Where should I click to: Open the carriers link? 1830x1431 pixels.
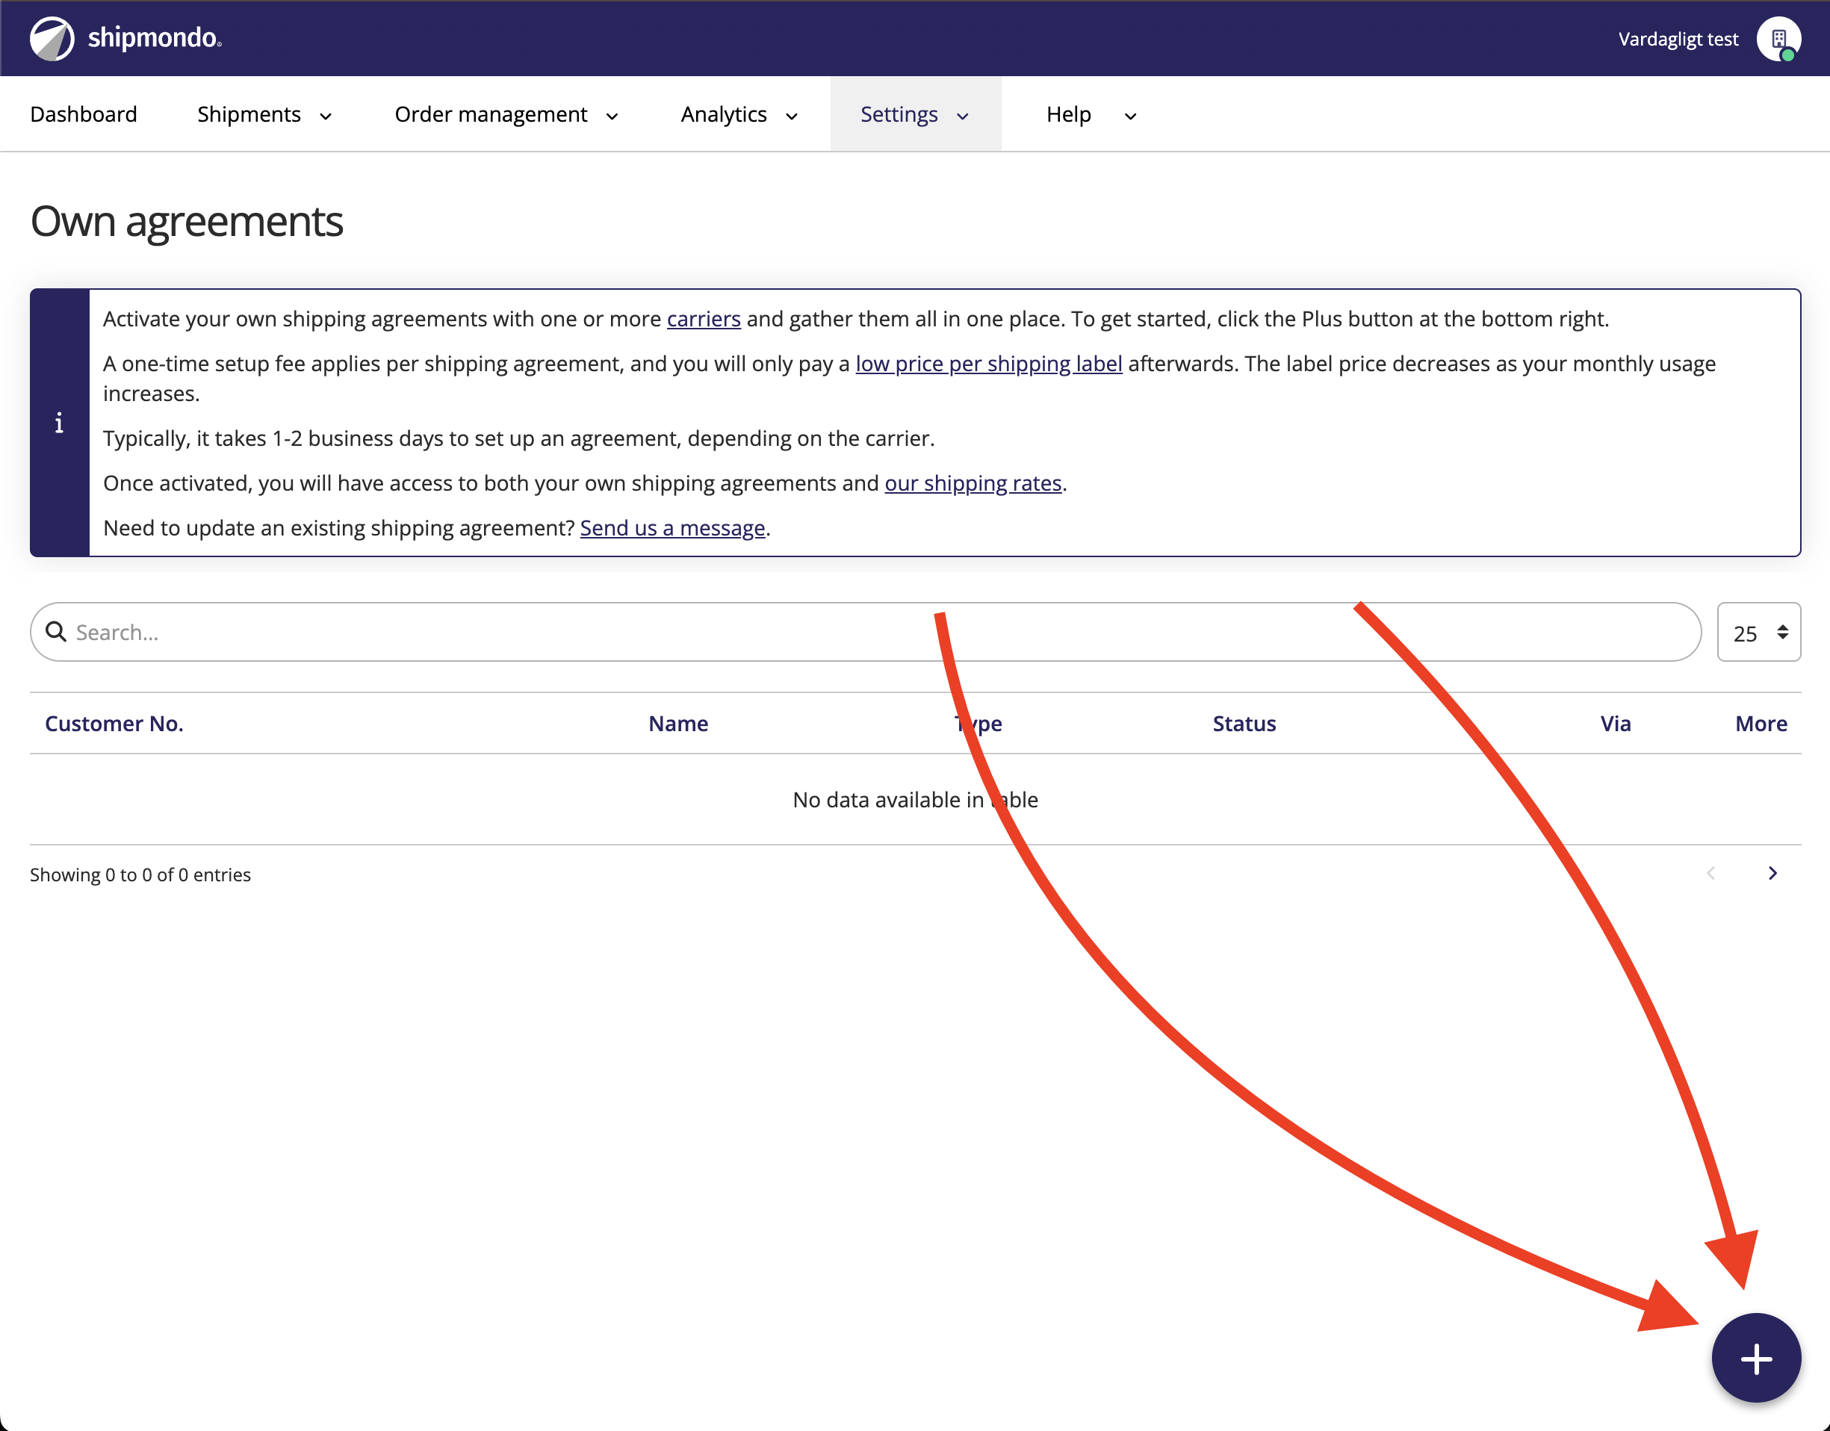(x=703, y=319)
